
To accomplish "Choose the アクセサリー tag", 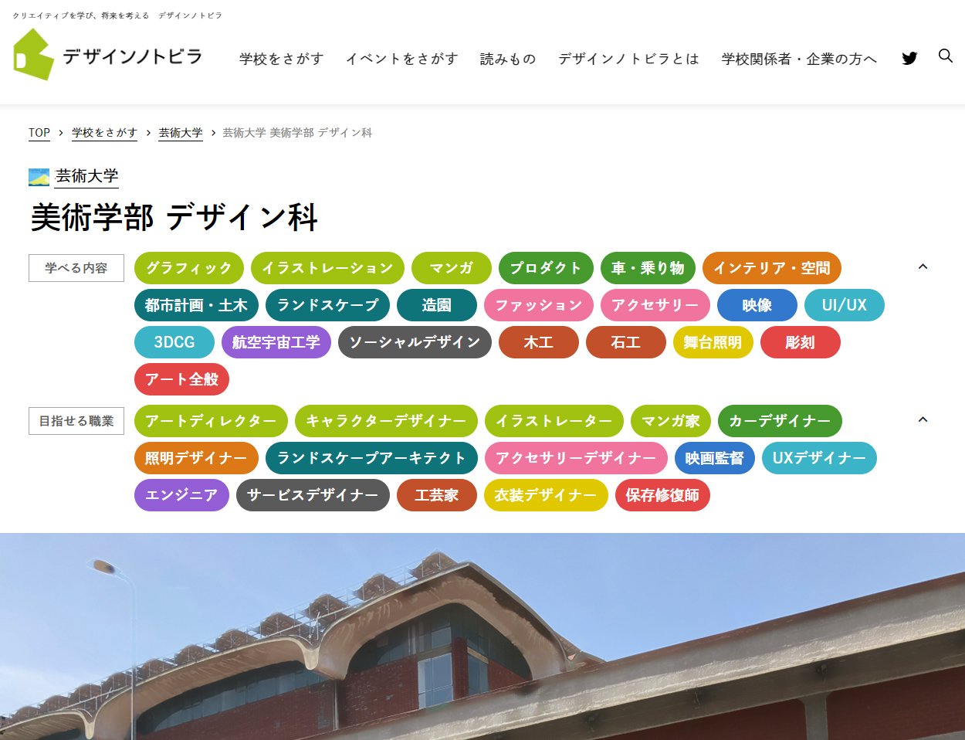I will point(655,305).
